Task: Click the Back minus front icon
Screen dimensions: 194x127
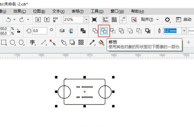Action: click(139, 31)
